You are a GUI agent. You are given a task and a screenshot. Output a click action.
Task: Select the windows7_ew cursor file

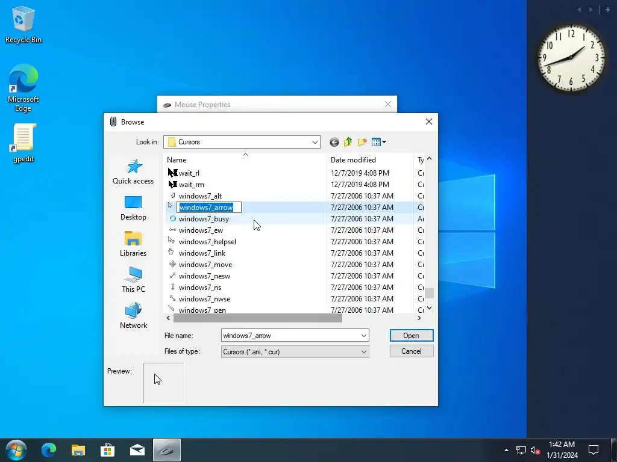pos(201,230)
